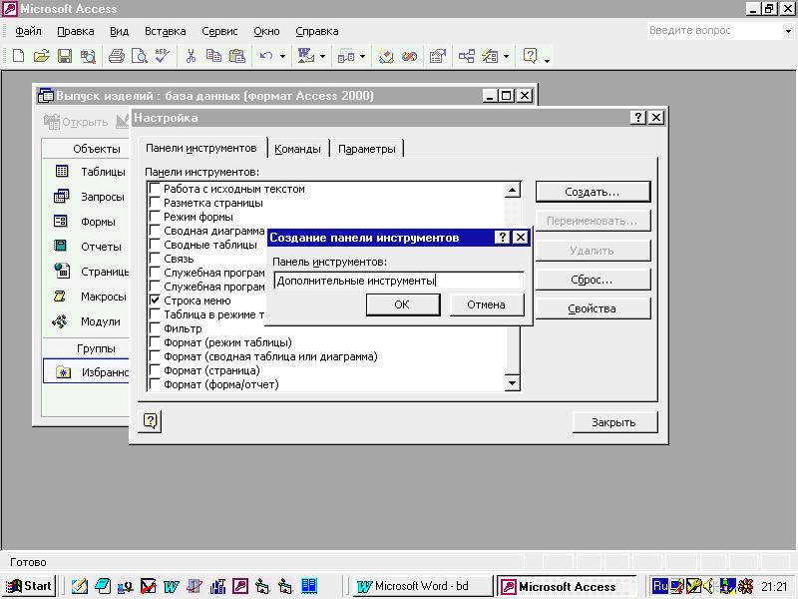Open the Введите вопрос box dropdown arrow

coord(788,32)
